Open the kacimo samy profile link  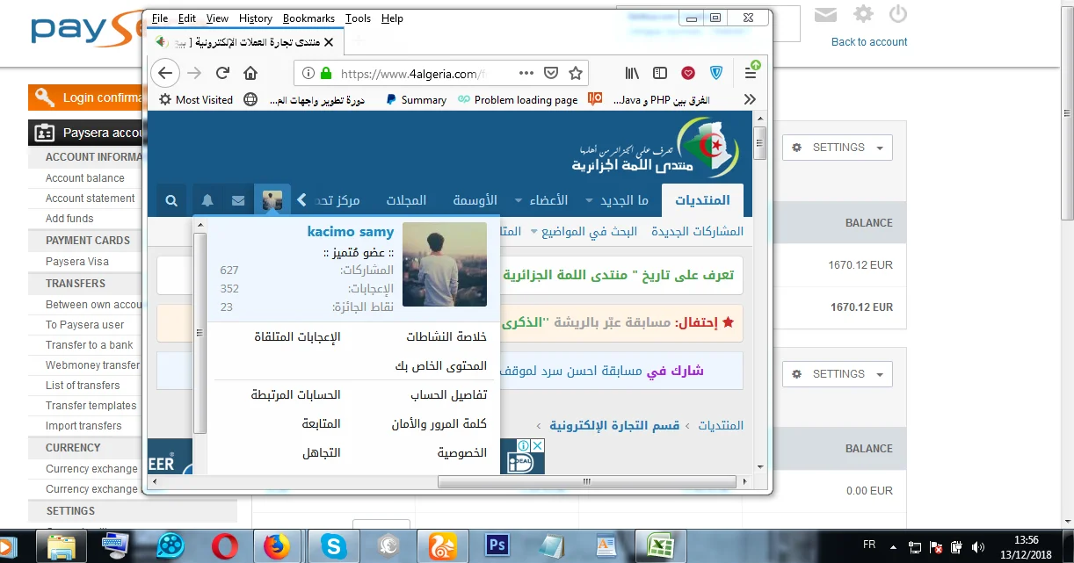point(351,232)
